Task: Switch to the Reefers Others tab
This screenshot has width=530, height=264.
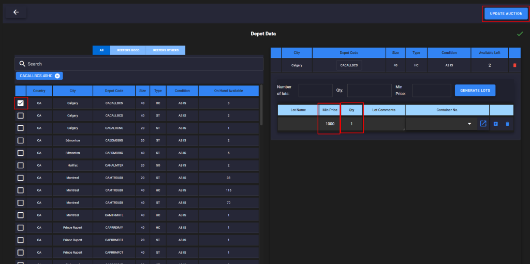Action: point(166,50)
